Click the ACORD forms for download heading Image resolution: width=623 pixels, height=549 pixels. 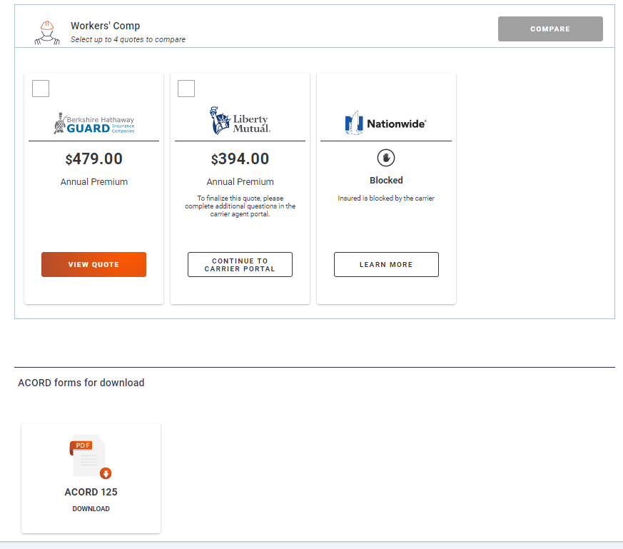click(81, 383)
